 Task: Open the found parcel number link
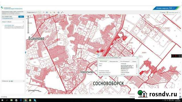[9, 25]
